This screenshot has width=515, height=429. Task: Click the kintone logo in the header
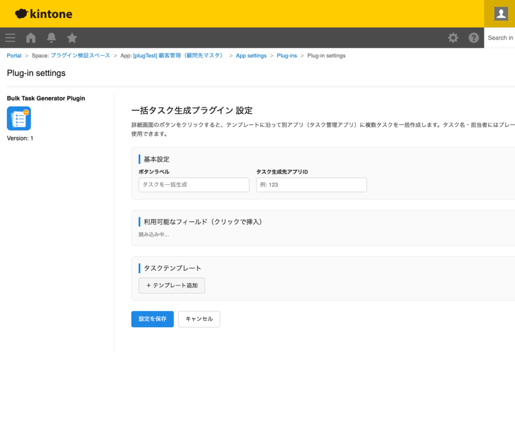point(43,14)
